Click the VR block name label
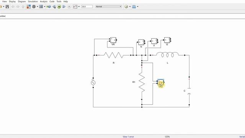The width and height of the screenshot is (245, 138). [x=113, y=44]
